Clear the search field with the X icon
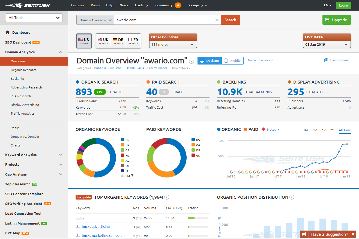Viewport: 359px width, 239px height. click(x=217, y=20)
